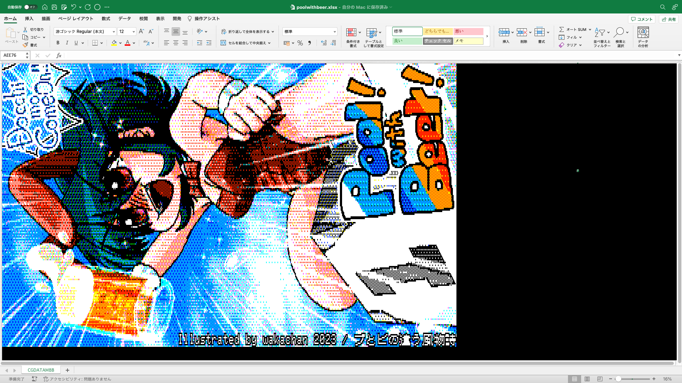682x383 pixels.
Task: Click セルを結合して中央揃え merge button
Action: 246,43
